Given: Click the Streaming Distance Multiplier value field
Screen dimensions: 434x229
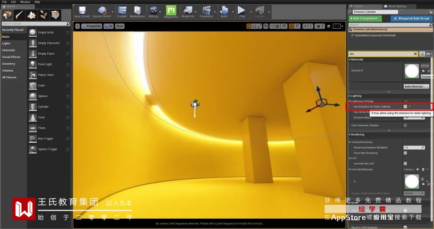Looking at the screenshot, I should 414,147.
